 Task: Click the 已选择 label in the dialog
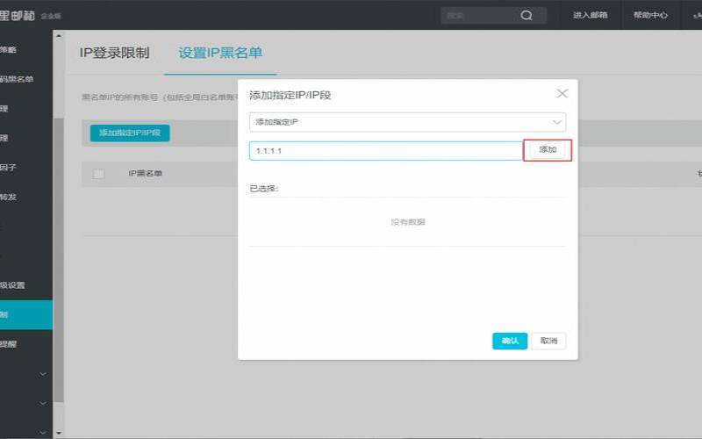(264, 189)
